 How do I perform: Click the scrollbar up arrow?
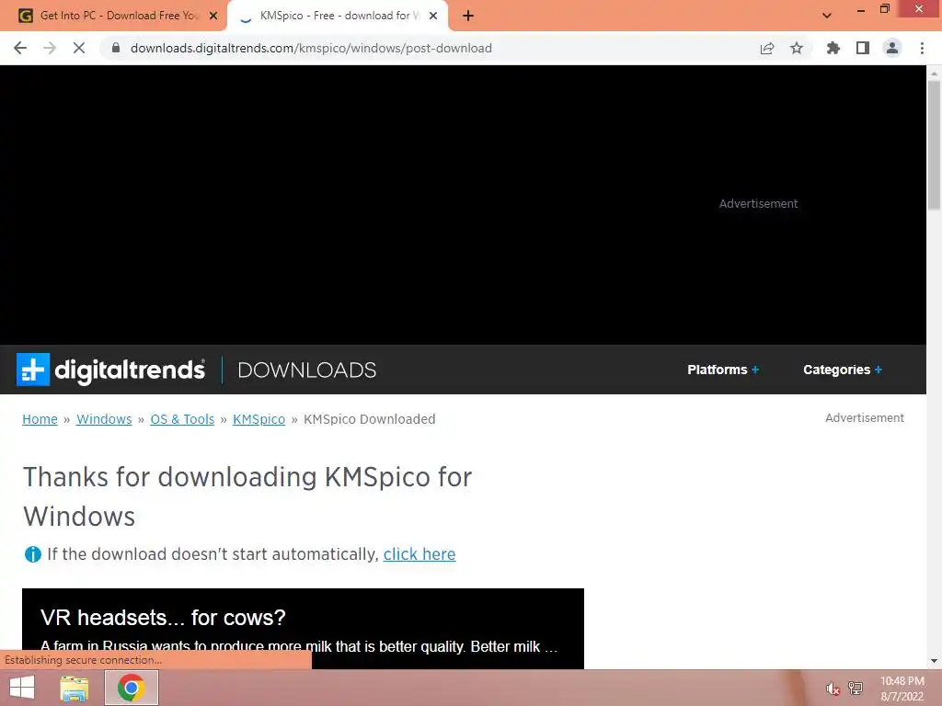[934, 73]
